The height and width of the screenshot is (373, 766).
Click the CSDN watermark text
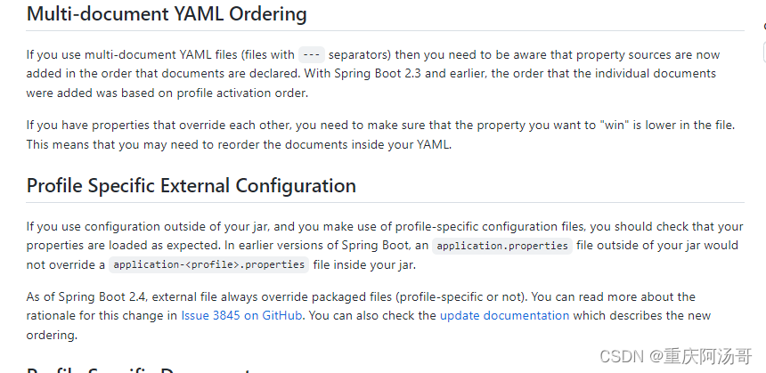[622, 356]
